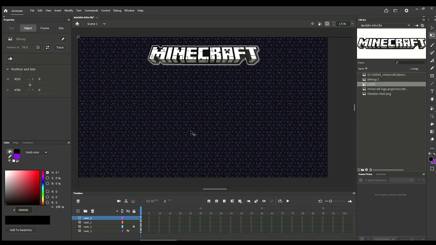Toggle clip content outside stage icon

tap(327, 24)
